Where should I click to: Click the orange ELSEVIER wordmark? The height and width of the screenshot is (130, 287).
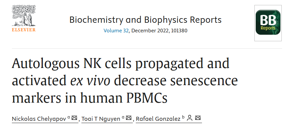pos(24,30)
